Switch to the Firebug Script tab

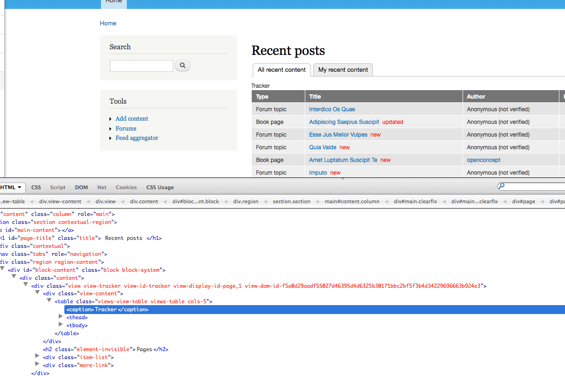coord(58,187)
